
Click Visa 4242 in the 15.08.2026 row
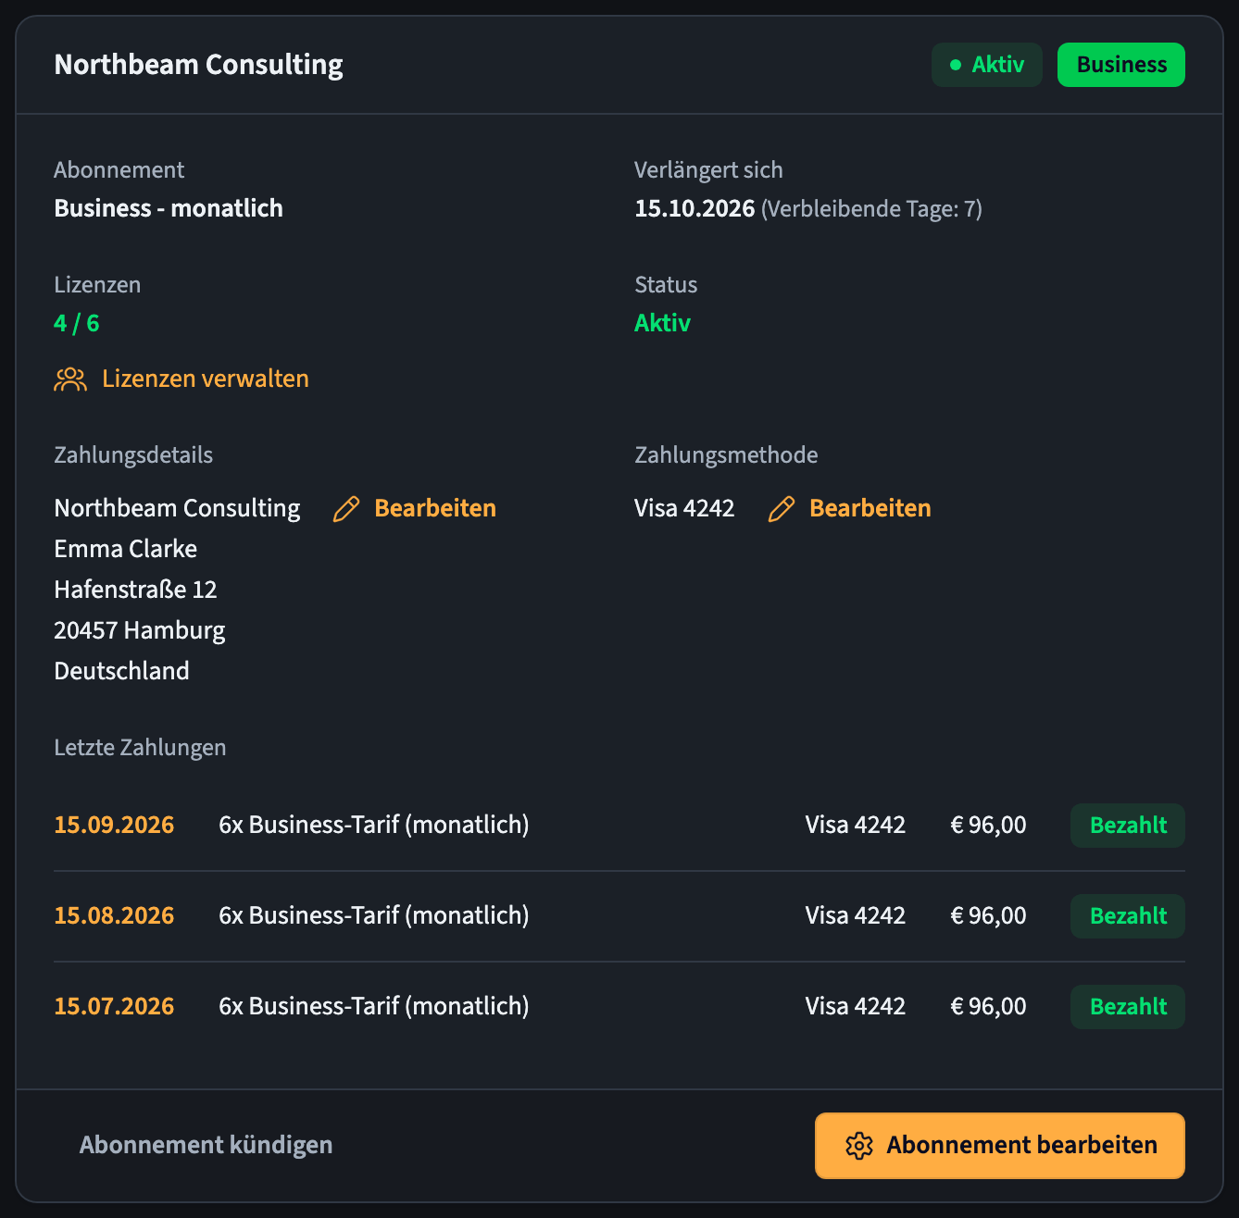[x=856, y=915]
